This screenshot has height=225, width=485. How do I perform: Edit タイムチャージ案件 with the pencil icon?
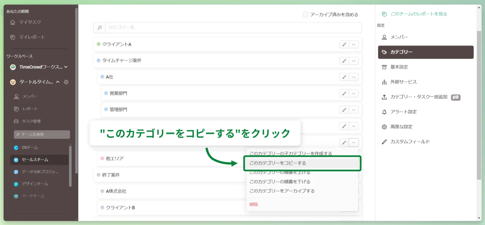tap(344, 61)
